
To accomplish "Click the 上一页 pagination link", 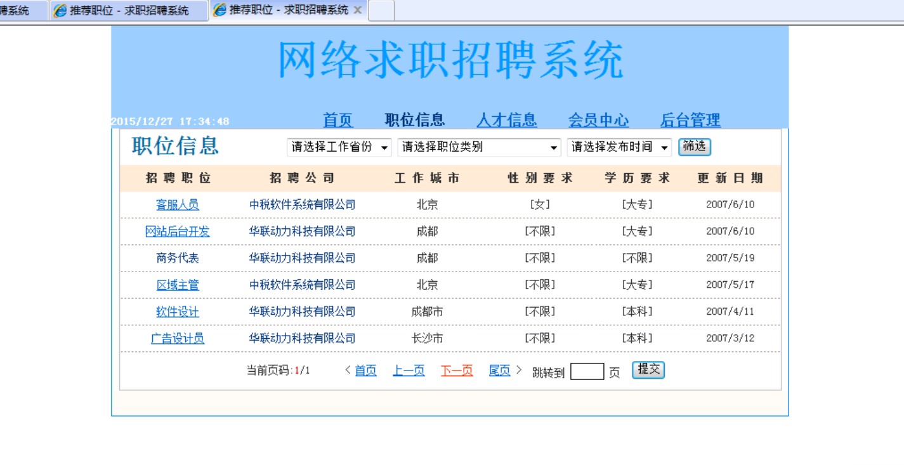I will coord(409,370).
